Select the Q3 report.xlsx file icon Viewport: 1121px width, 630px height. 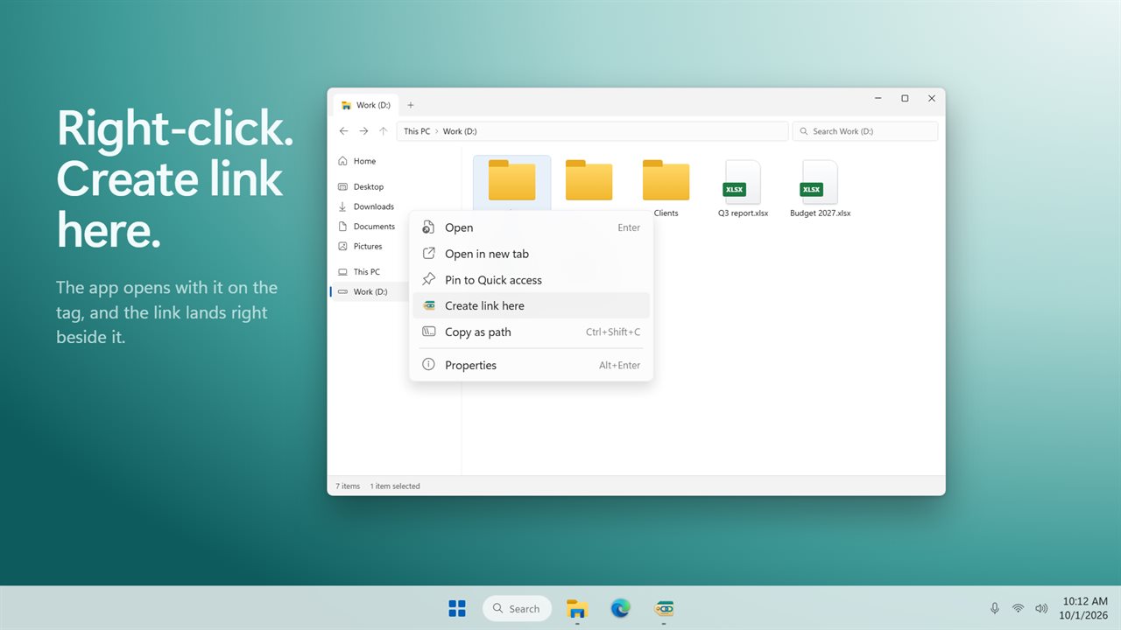[x=743, y=182]
